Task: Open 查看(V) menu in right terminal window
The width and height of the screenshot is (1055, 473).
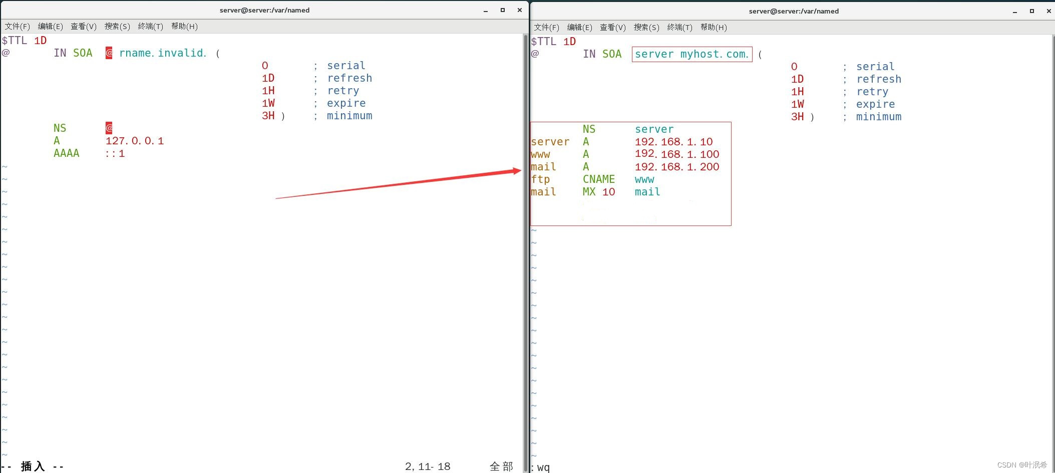Action: coord(613,28)
